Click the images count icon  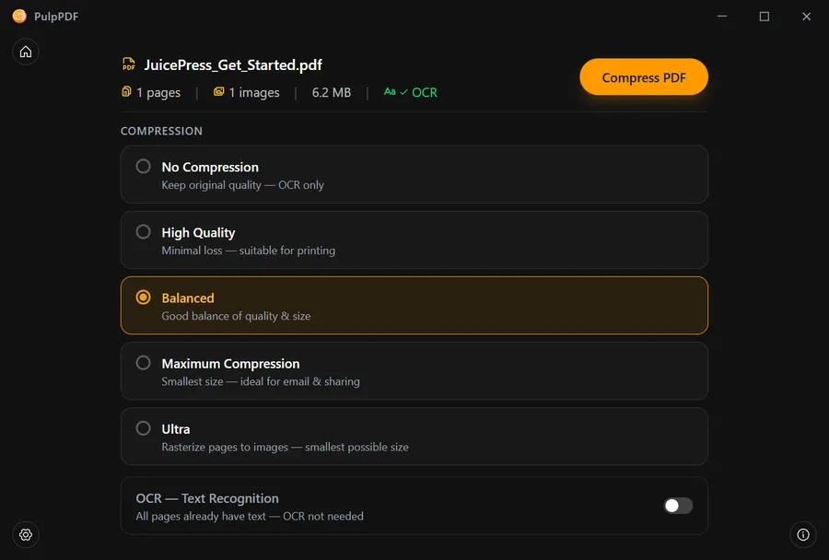(216, 92)
